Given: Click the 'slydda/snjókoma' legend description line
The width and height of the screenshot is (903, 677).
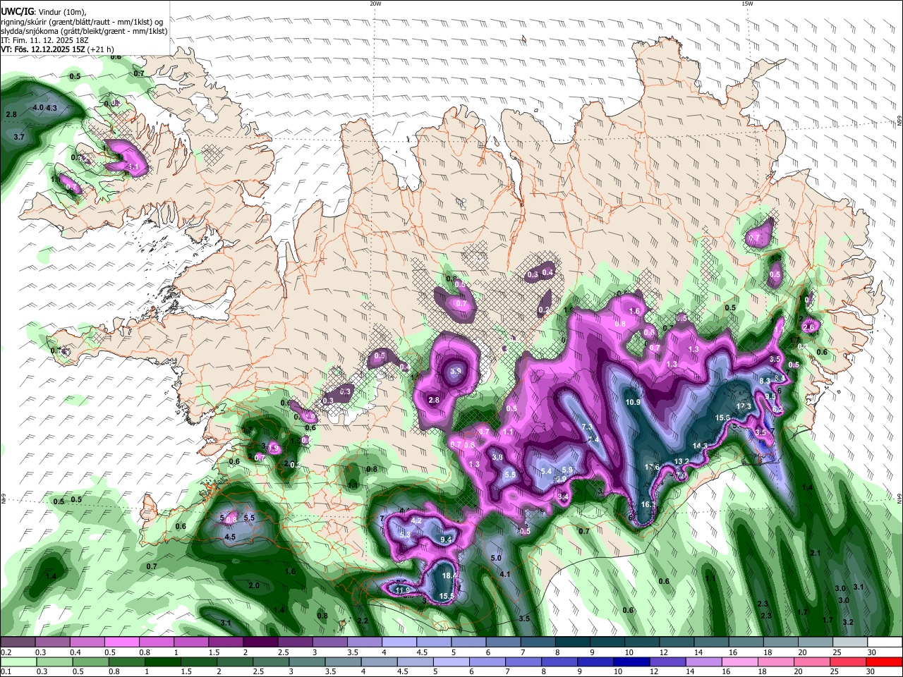Looking at the screenshot, I should pyautogui.click(x=84, y=30).
